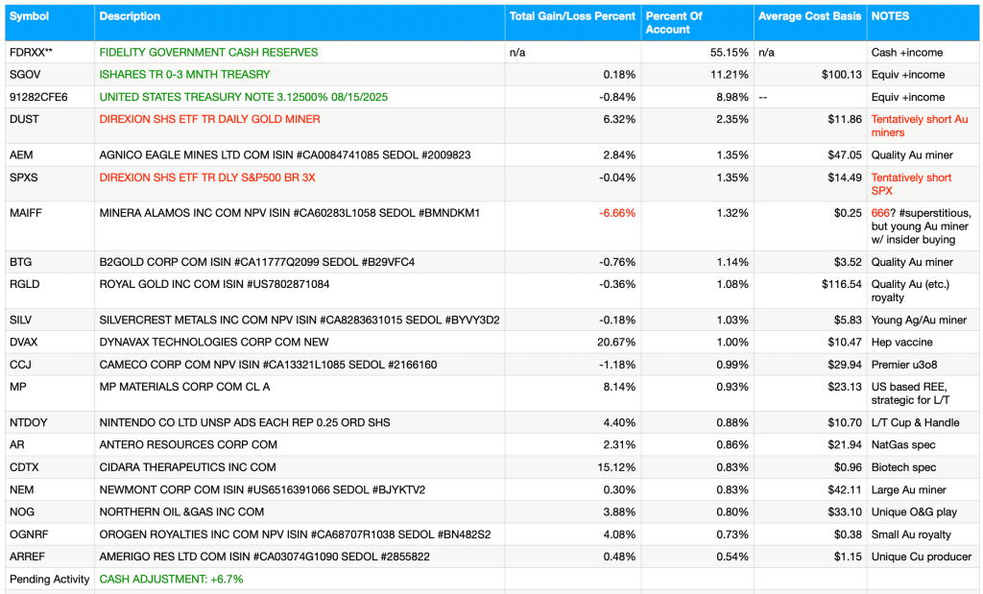983x594 pixels.
Task: Click the 'Unique Cu producer' note
Action: coord(922,557)
